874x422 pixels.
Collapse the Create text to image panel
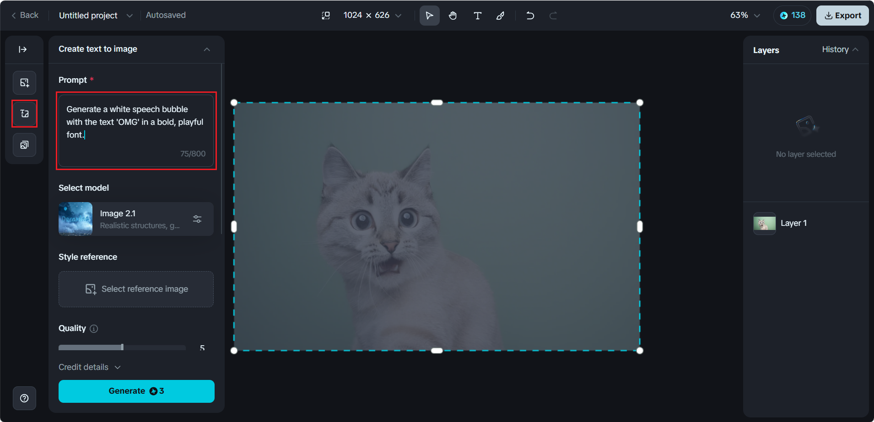pos(207,49)
